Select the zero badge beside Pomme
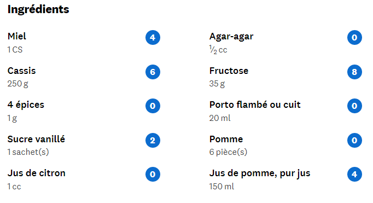 (x=354, y=140)
